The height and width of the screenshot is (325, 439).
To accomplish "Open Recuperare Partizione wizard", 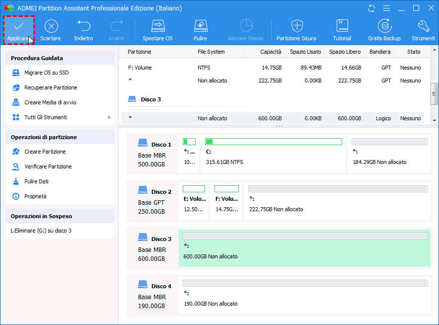I will [x=51, y=87].
